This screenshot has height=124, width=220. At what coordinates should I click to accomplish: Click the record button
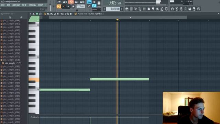73,6
